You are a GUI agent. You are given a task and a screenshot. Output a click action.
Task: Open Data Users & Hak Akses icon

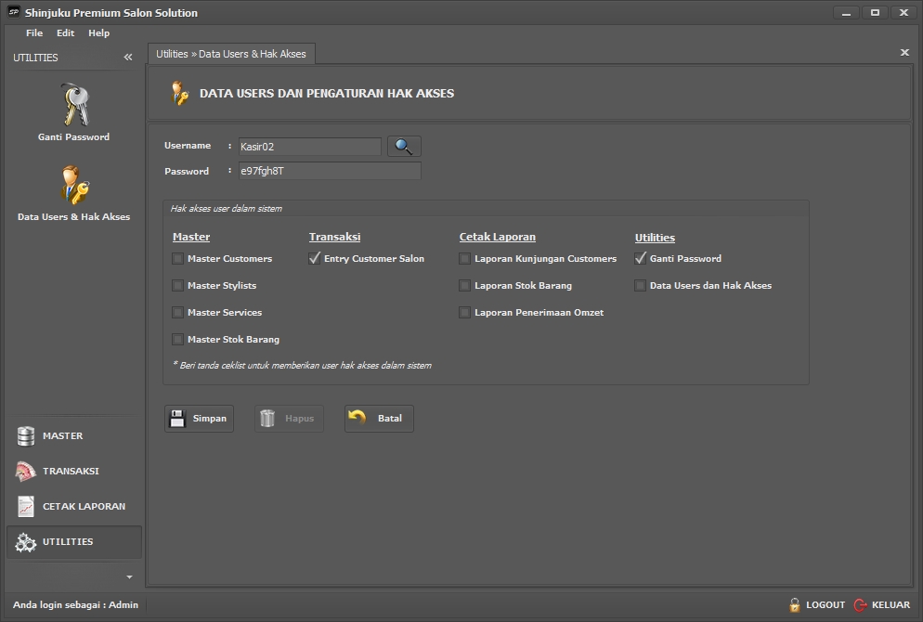74,185
